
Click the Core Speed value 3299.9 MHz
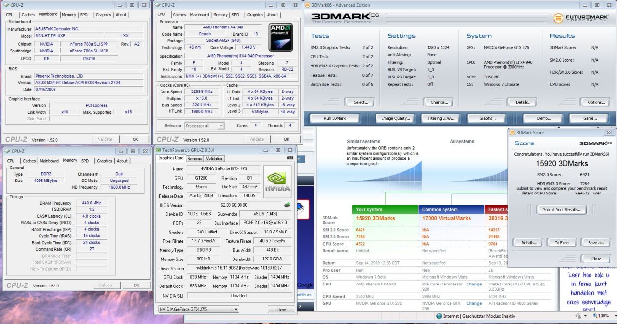pyautogui.click(x=202, y=91)
